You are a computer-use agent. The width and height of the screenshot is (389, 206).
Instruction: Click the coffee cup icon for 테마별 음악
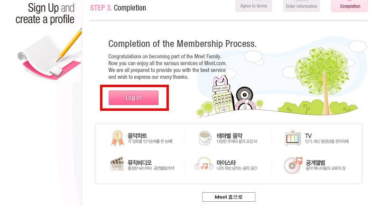[x=205, y=138]
